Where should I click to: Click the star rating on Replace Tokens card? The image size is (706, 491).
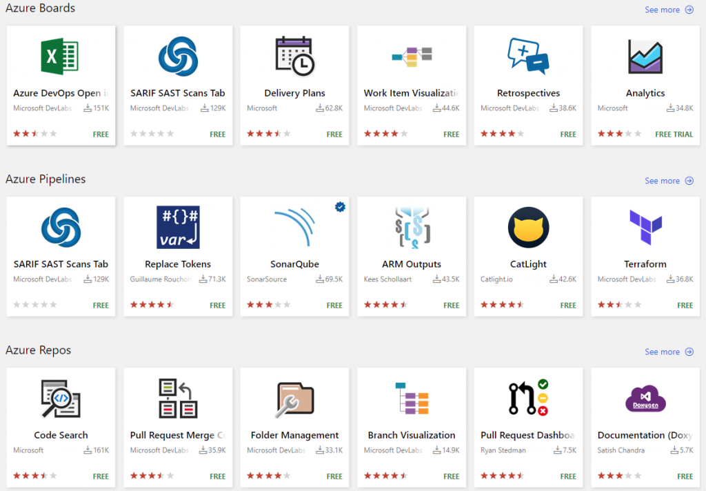(152, 305)
